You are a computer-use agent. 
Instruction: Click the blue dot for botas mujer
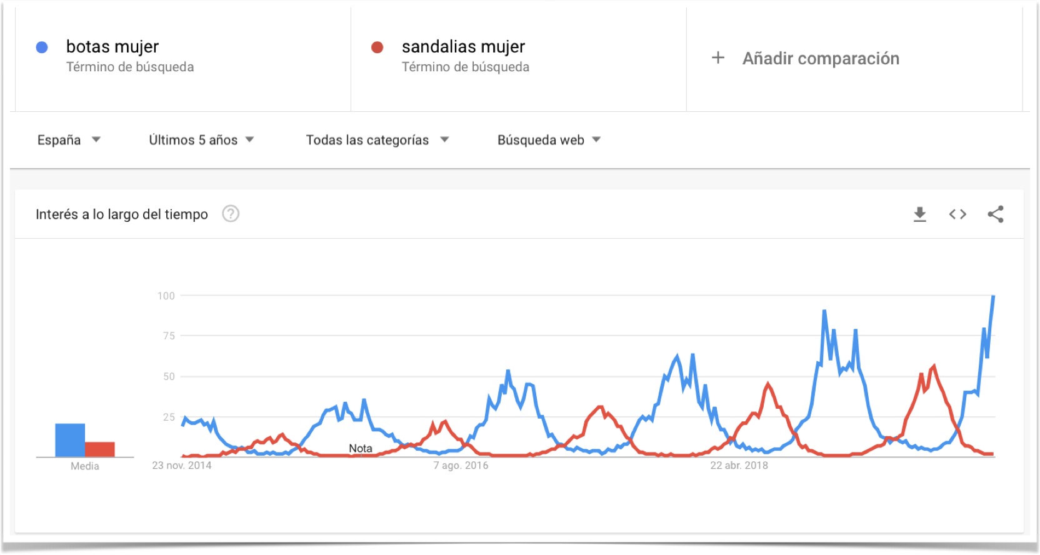(x=41, y=46)
